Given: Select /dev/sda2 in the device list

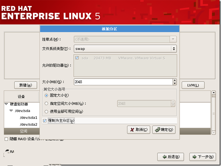Looking at the screenshot, I should tap(28, 124).
